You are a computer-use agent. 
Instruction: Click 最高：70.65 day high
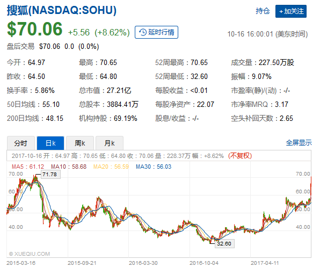point(98,62)
